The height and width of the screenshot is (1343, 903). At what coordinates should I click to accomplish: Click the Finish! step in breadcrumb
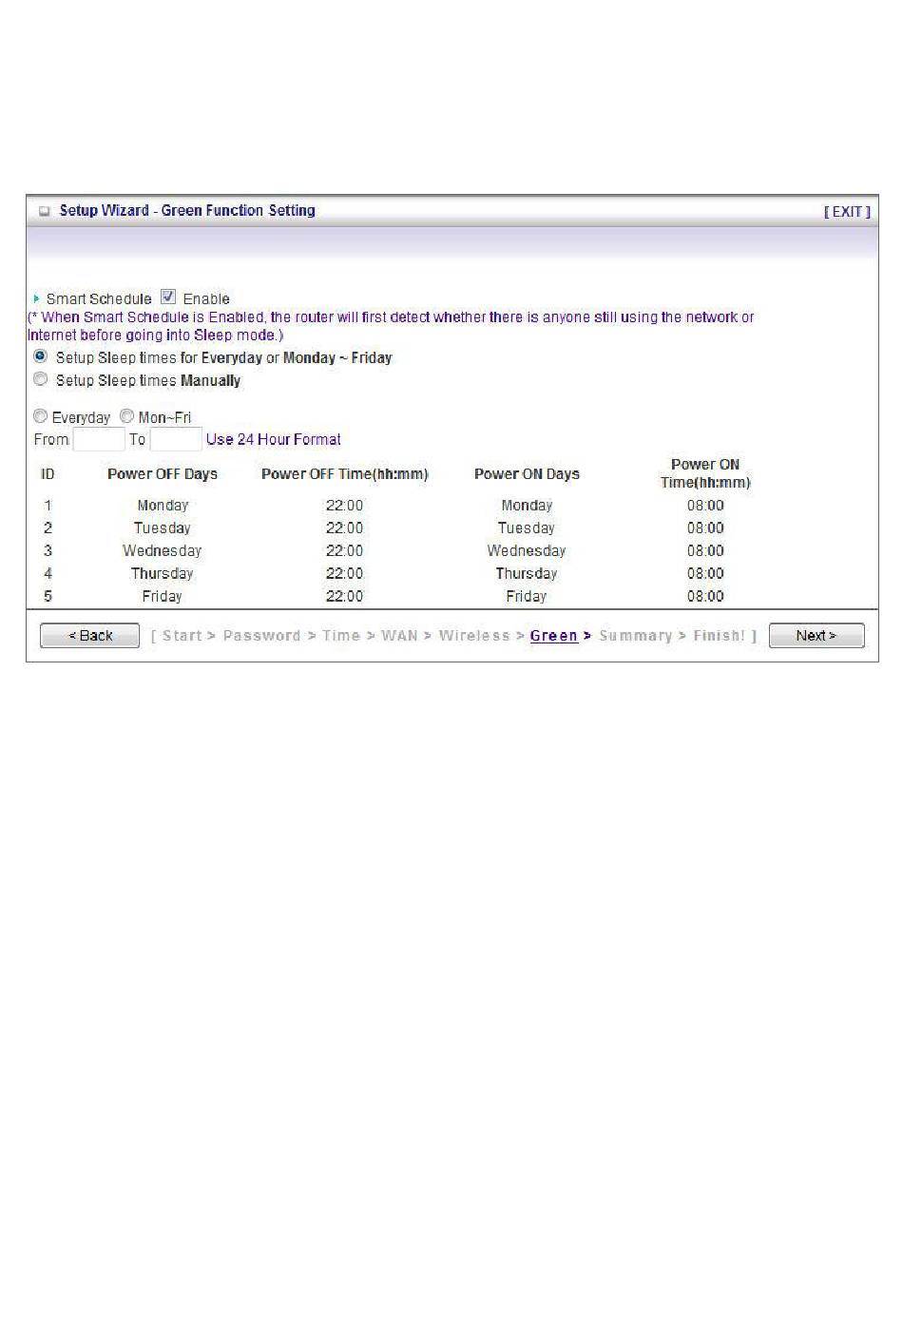pyautogui.click(x=720, y=636)
